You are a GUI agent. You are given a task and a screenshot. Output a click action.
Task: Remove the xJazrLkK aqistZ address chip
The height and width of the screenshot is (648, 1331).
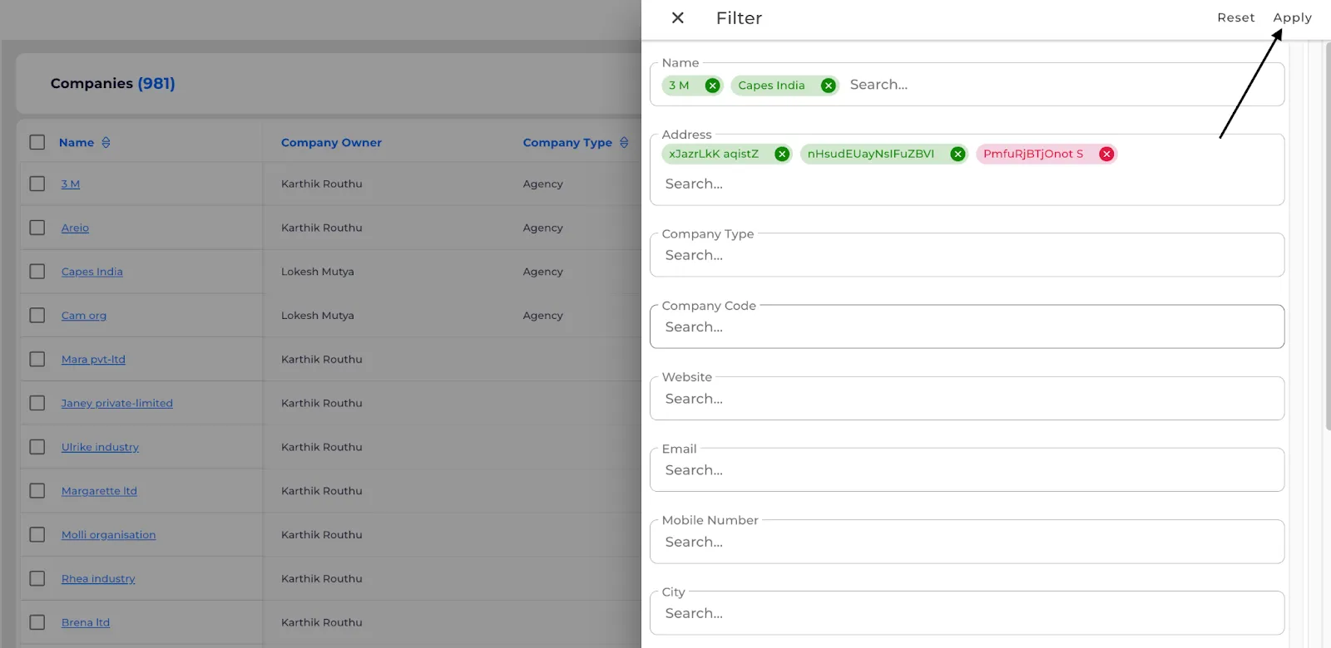click(x=782, y=154)
